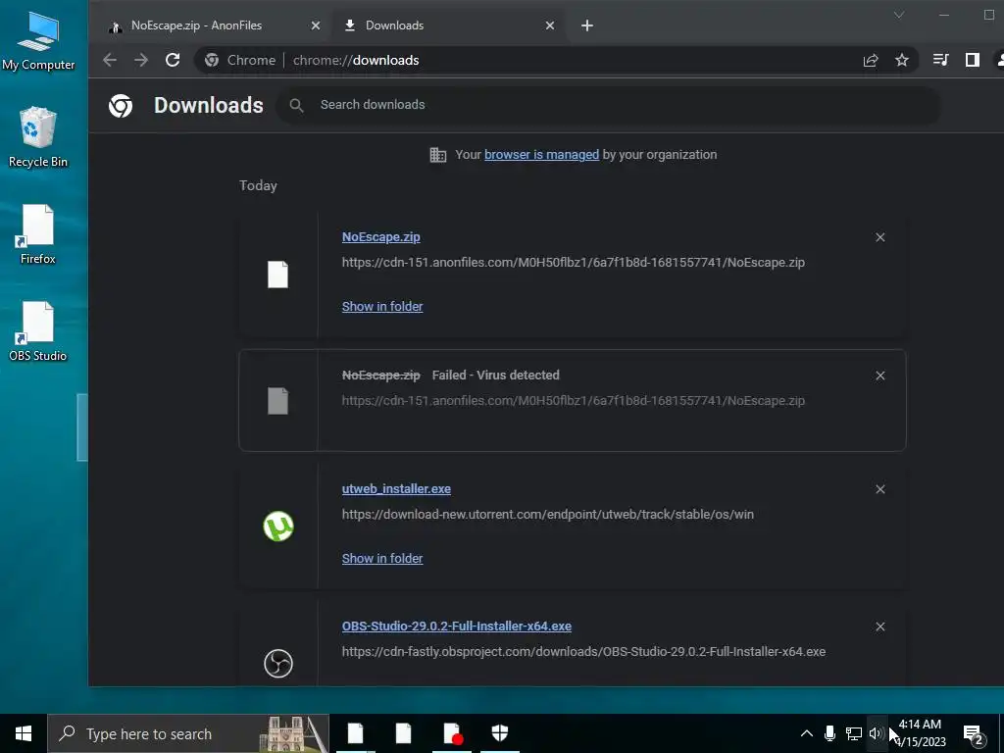Click the uTorrent icon in downloads list
The height and width of the screenshot is (753, 1004).
pyautogui.click(x=278, y=527)
